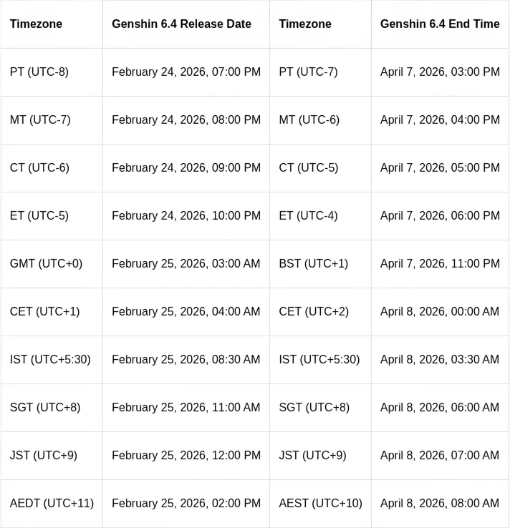The height and width of the screenshot is (528, 510).
Task: Click the PT (UTC-7) timezone cell
Action: click(308, 72)
